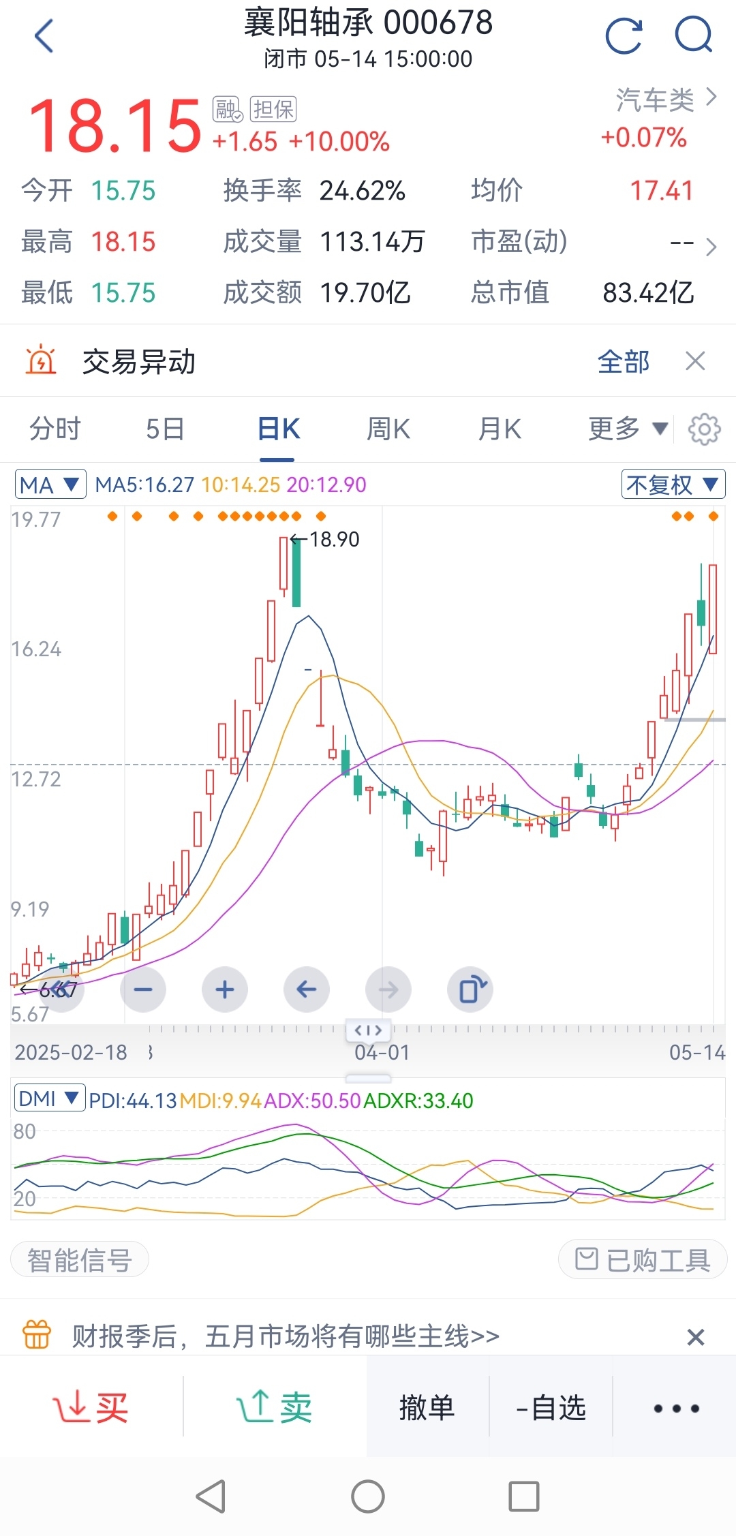Remove from watchlist via -自选
This screenshot has height=1536, width=736.
(551, 1408)
